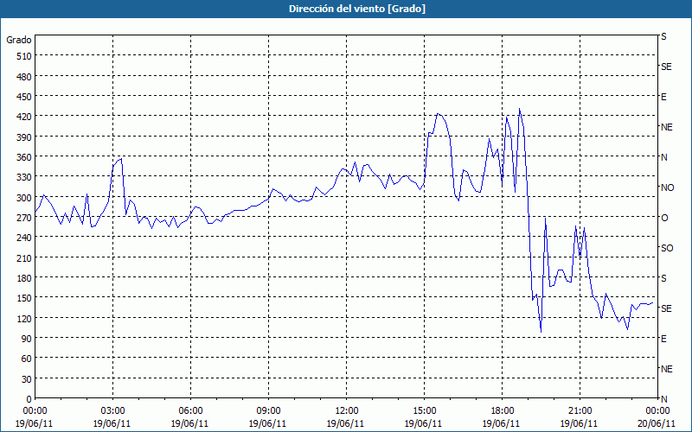Click the "S" compass label level with 180
Viewport: 692px width, 432px height.
click(663, 278)
